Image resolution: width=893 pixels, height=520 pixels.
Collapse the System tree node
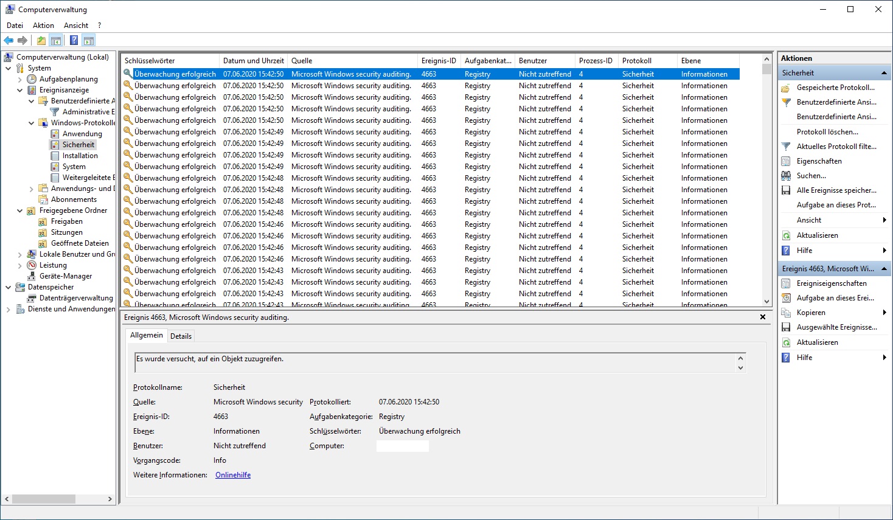coord(9,68)
